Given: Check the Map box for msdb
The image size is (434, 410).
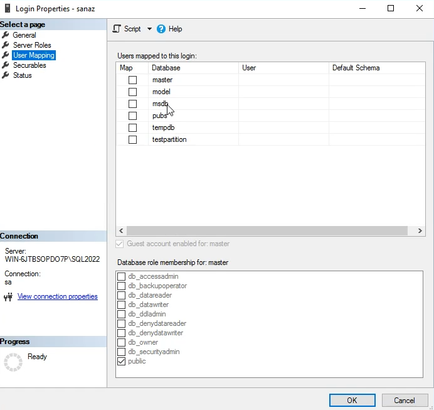Looking at the screenshot, I should pos(132,104).
